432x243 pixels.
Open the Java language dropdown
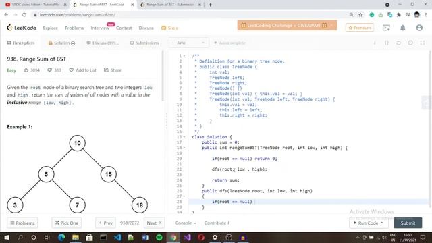pos(189,43)
